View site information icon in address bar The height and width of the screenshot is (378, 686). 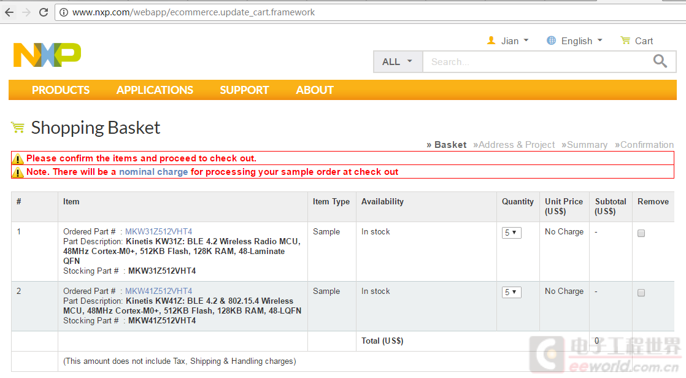click(x=64, y=12)
